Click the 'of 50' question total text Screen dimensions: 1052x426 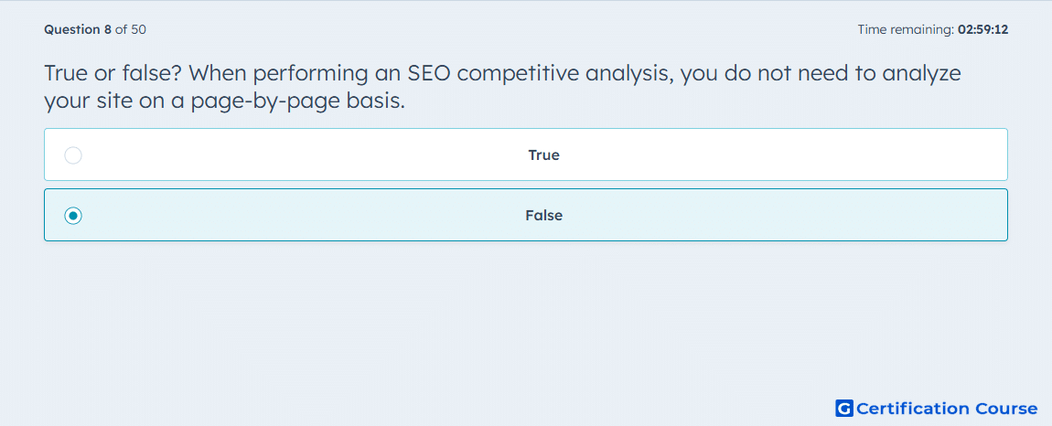tap(131, 29)
